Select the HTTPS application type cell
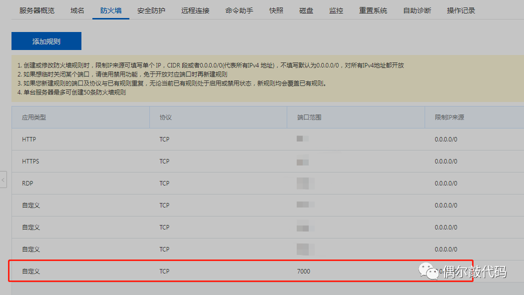This screenshot has width=524, height=295. click(30, 161)
